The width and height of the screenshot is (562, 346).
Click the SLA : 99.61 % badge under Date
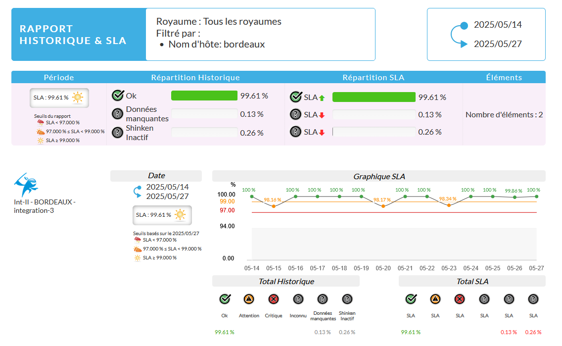pos(162,215)
